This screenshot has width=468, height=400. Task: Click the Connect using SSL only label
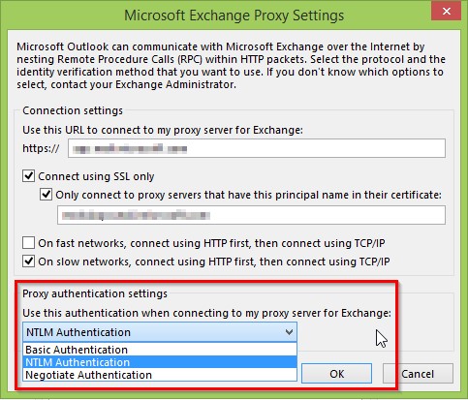96,176
